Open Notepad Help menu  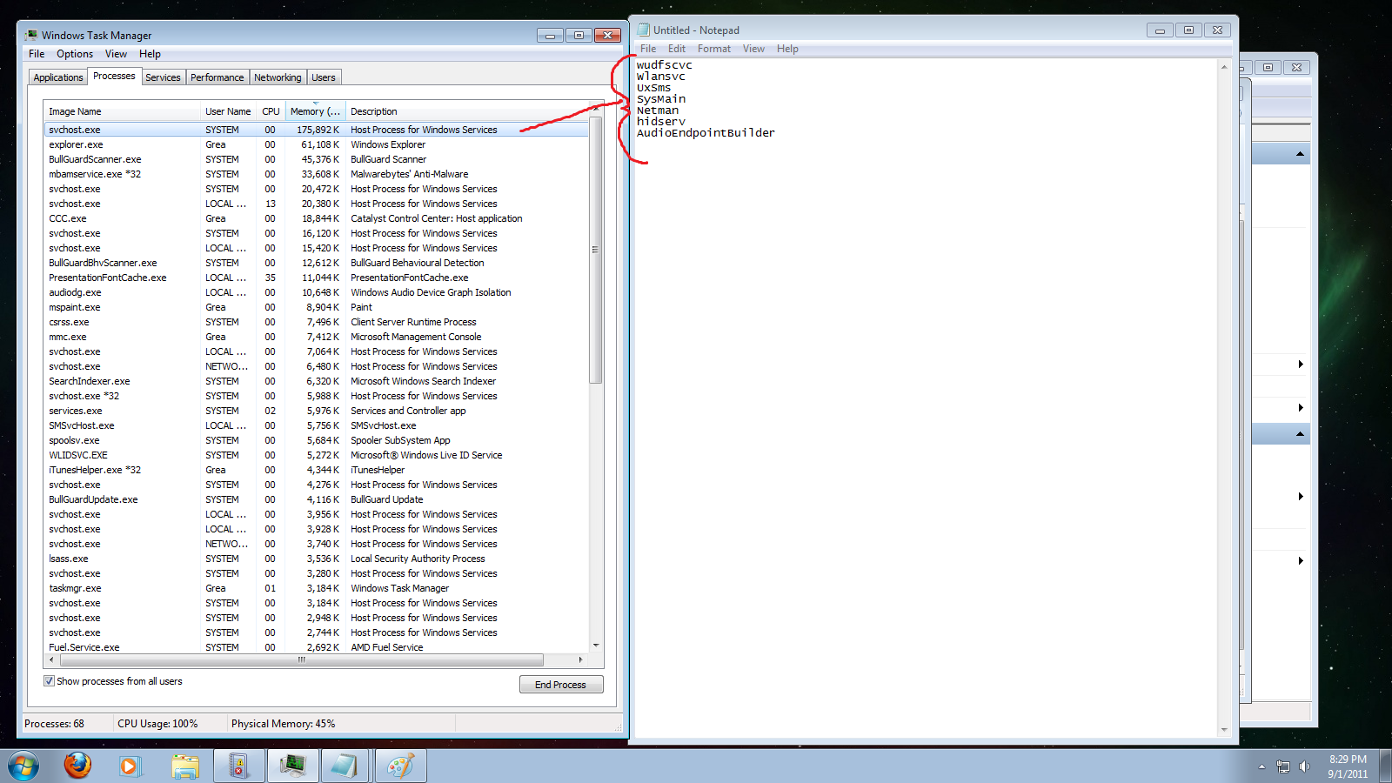[787, 49]
